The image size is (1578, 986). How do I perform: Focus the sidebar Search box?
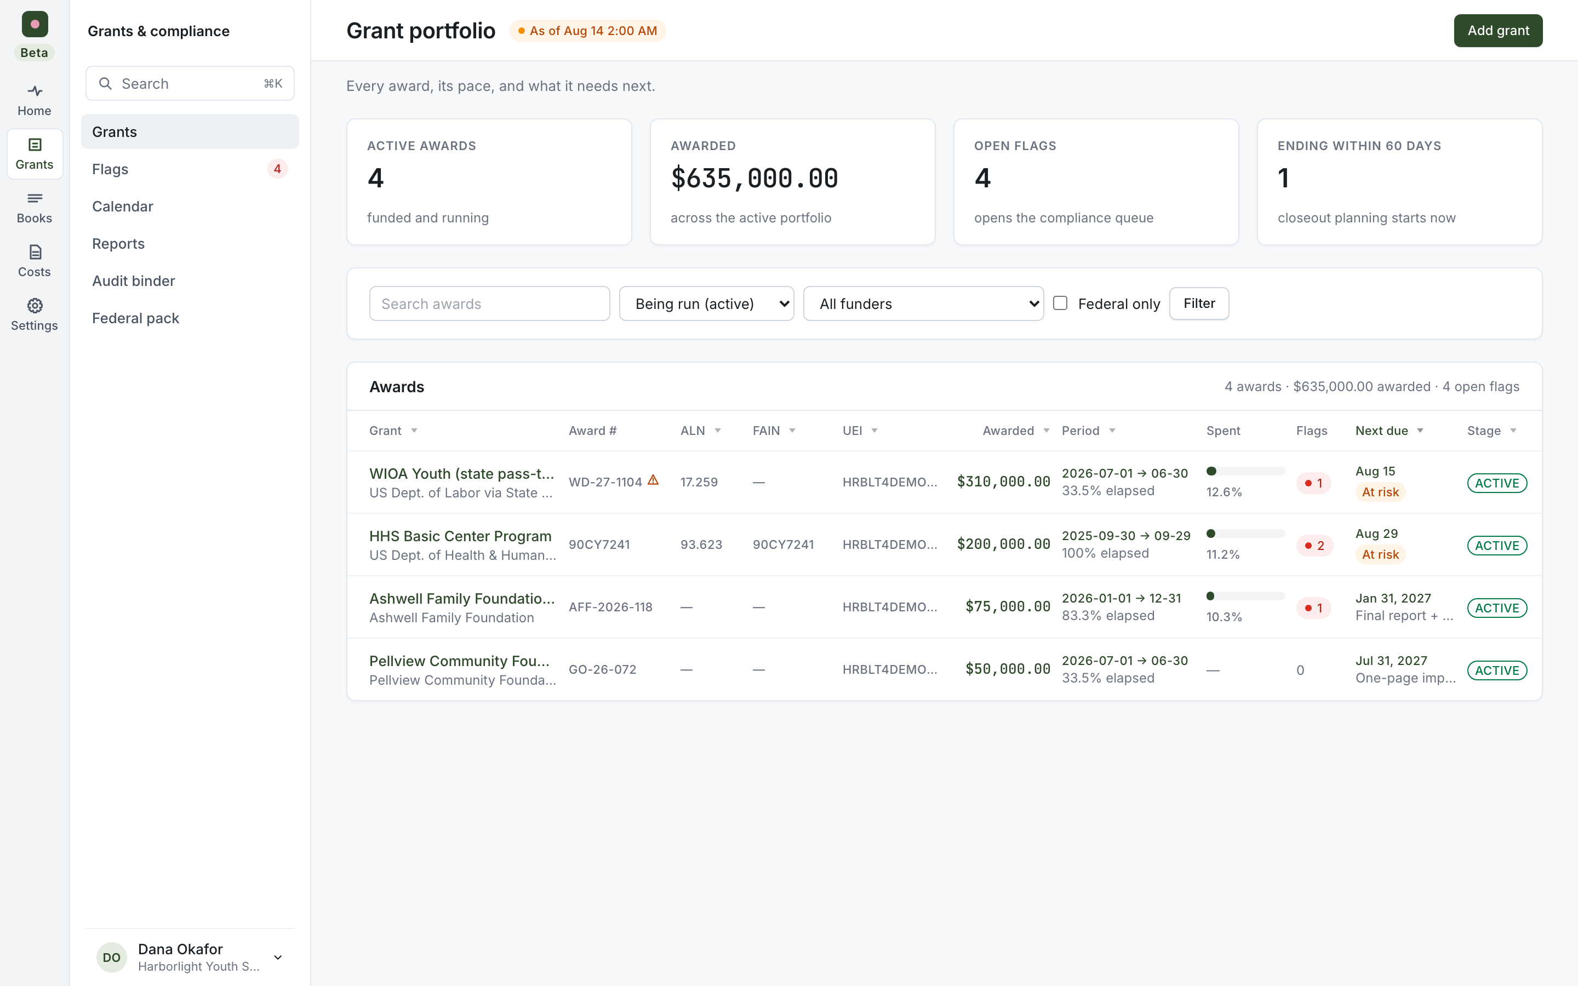tap(190, 83)
